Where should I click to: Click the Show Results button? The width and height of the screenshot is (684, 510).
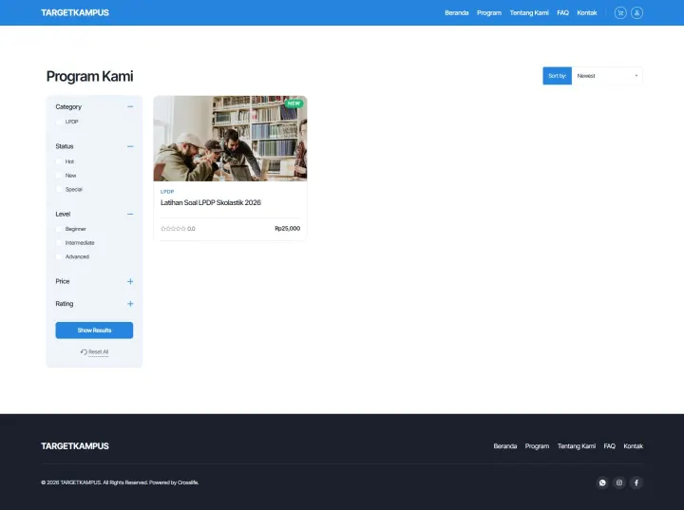94,331
